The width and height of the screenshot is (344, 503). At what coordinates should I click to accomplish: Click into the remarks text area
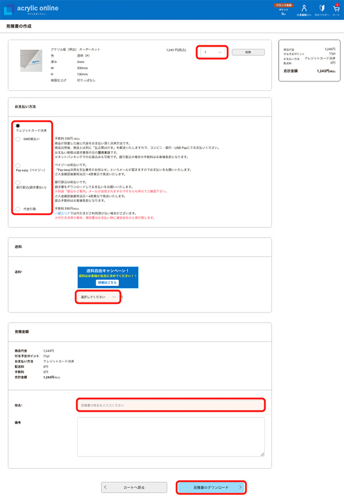(x=171, y=436)
